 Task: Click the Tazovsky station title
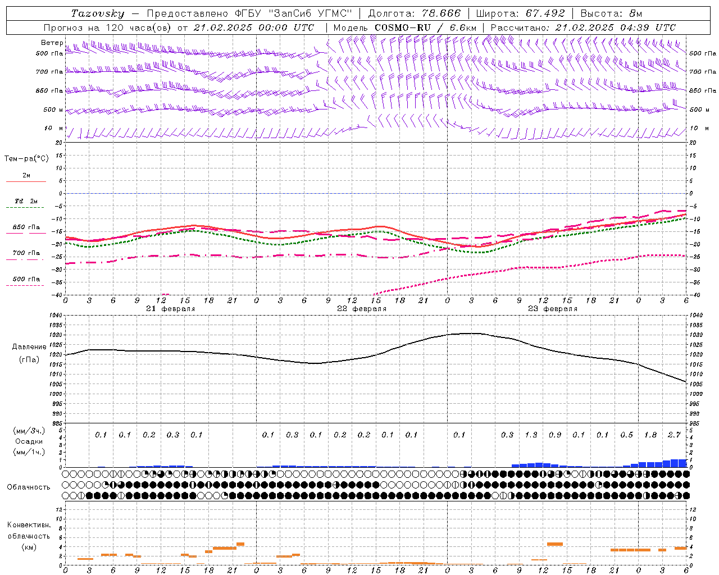(x=98, y=13)
